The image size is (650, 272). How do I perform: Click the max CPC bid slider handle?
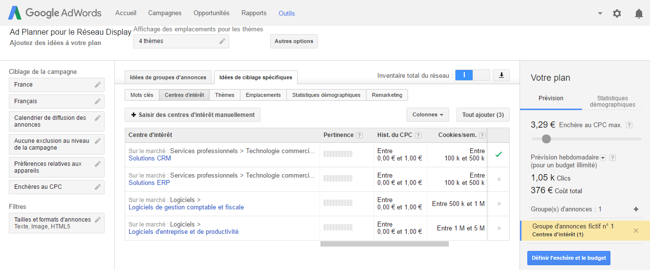pyautogui.click(x=546, y=139)
